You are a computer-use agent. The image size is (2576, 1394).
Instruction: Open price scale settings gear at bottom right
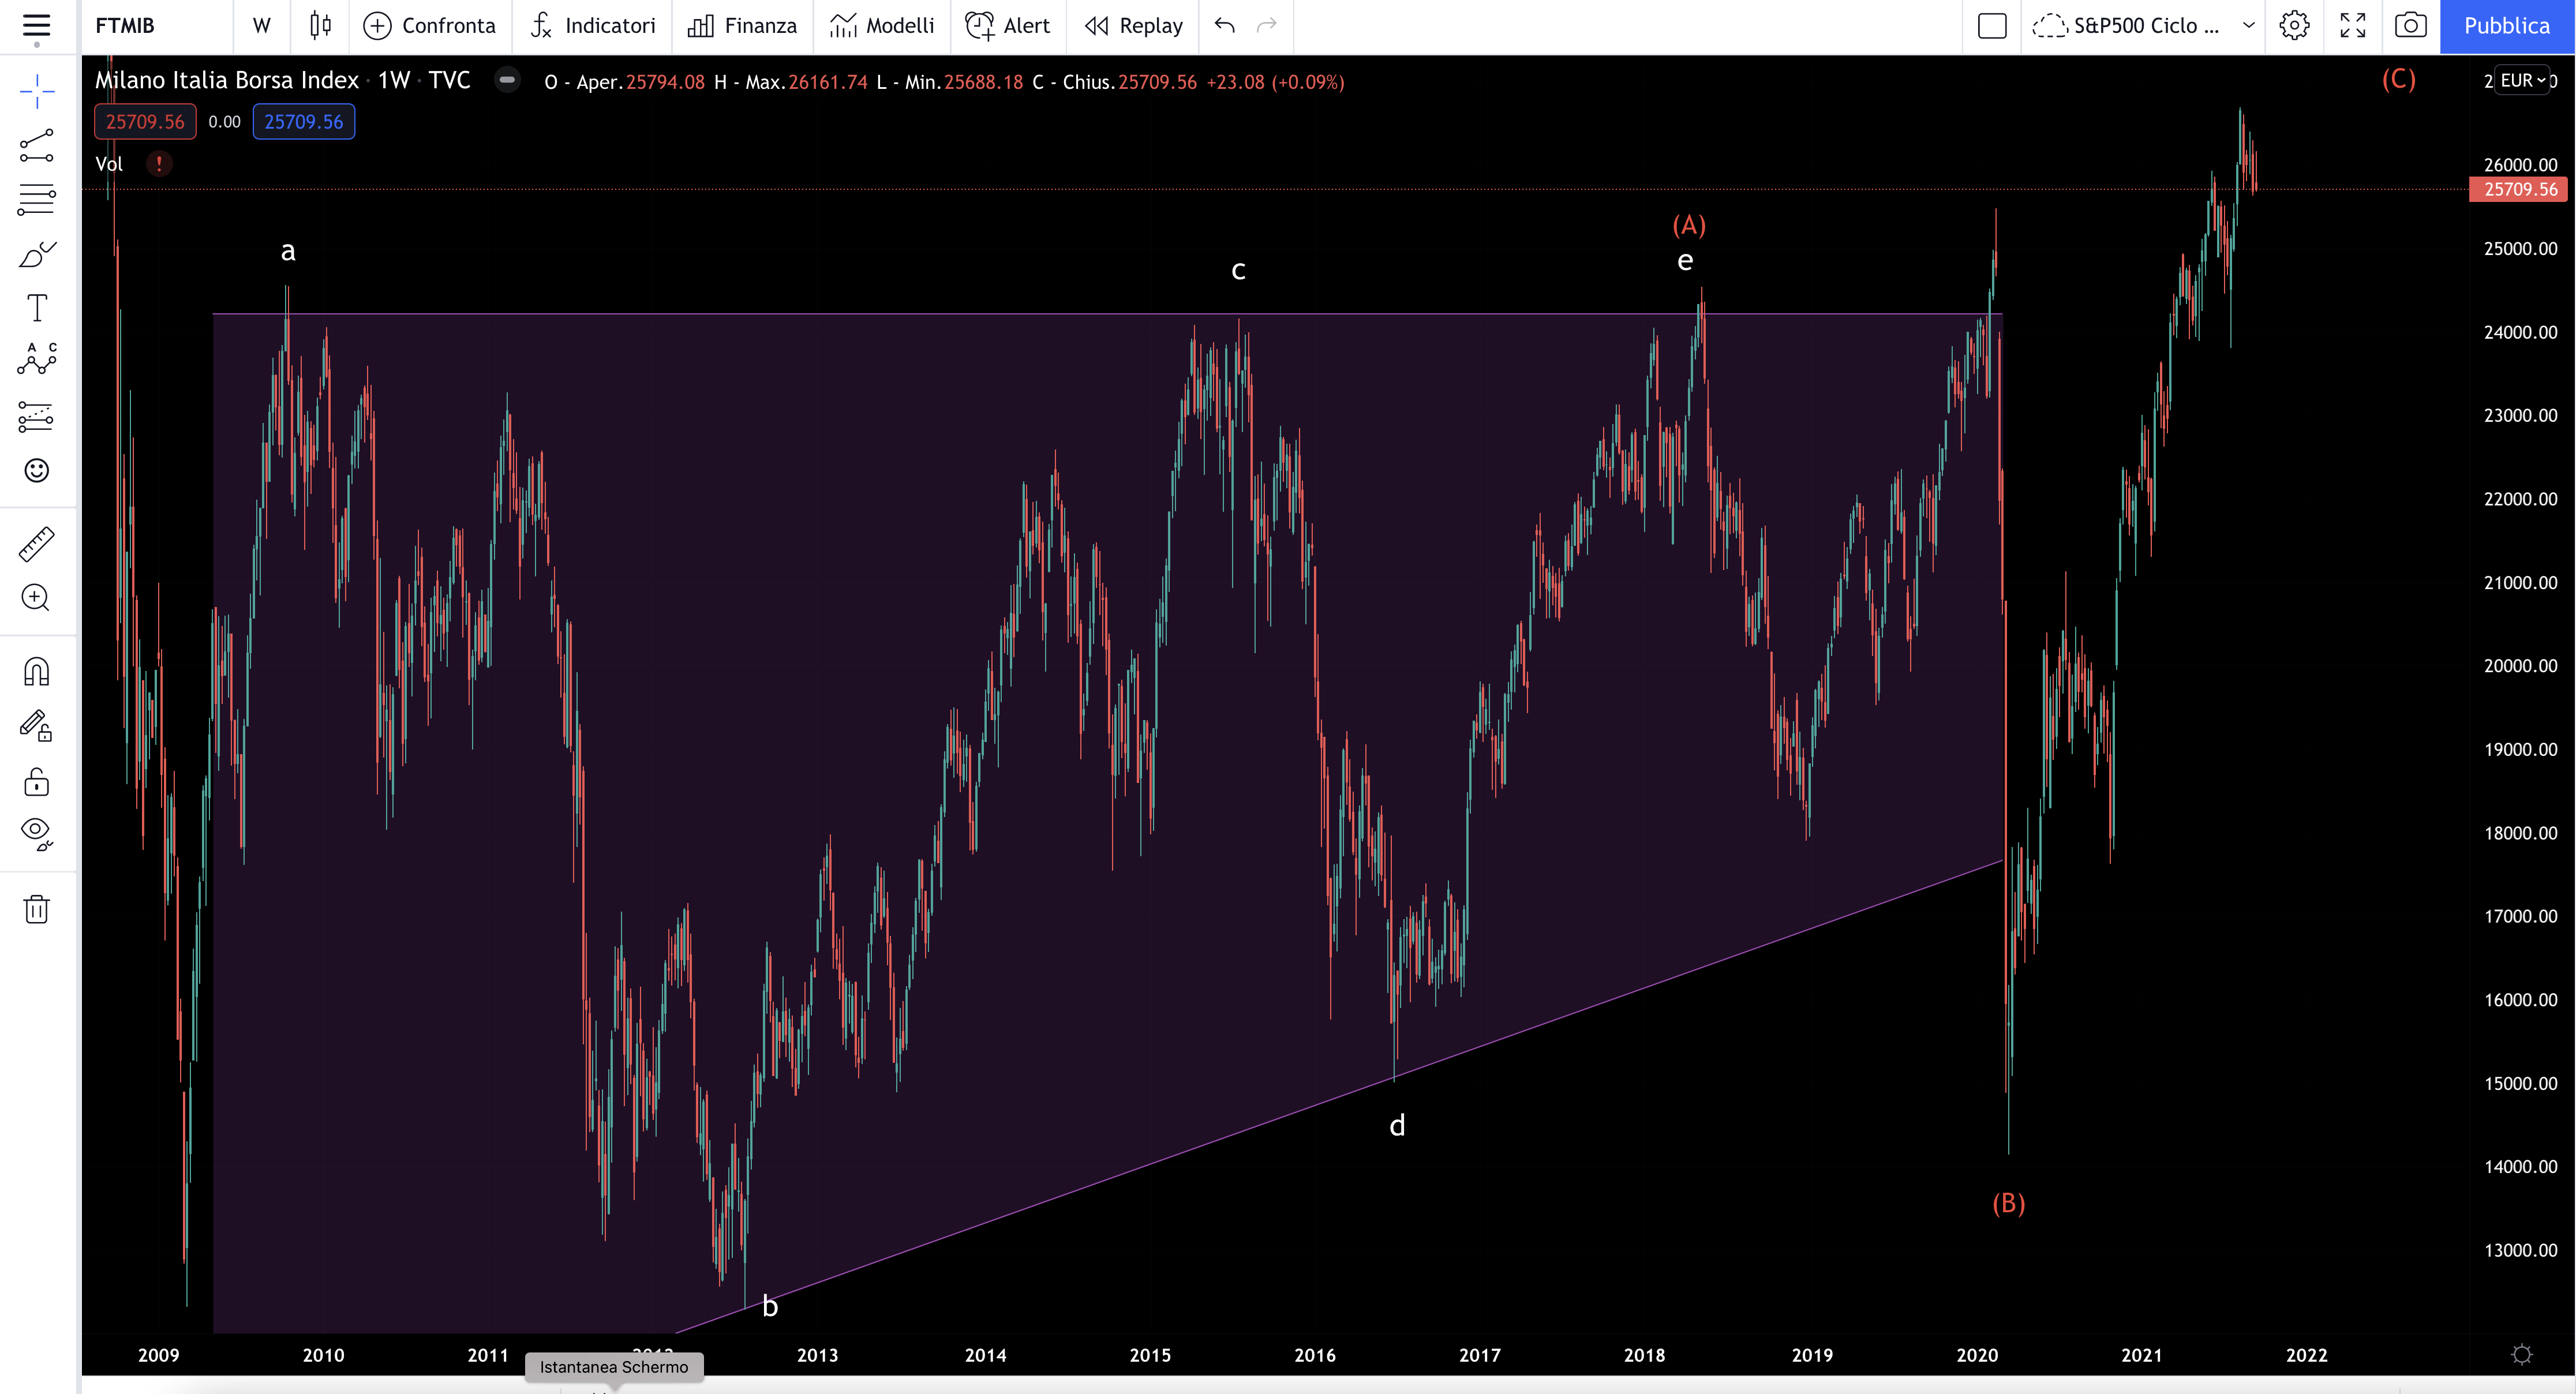click(2522, 1354)
